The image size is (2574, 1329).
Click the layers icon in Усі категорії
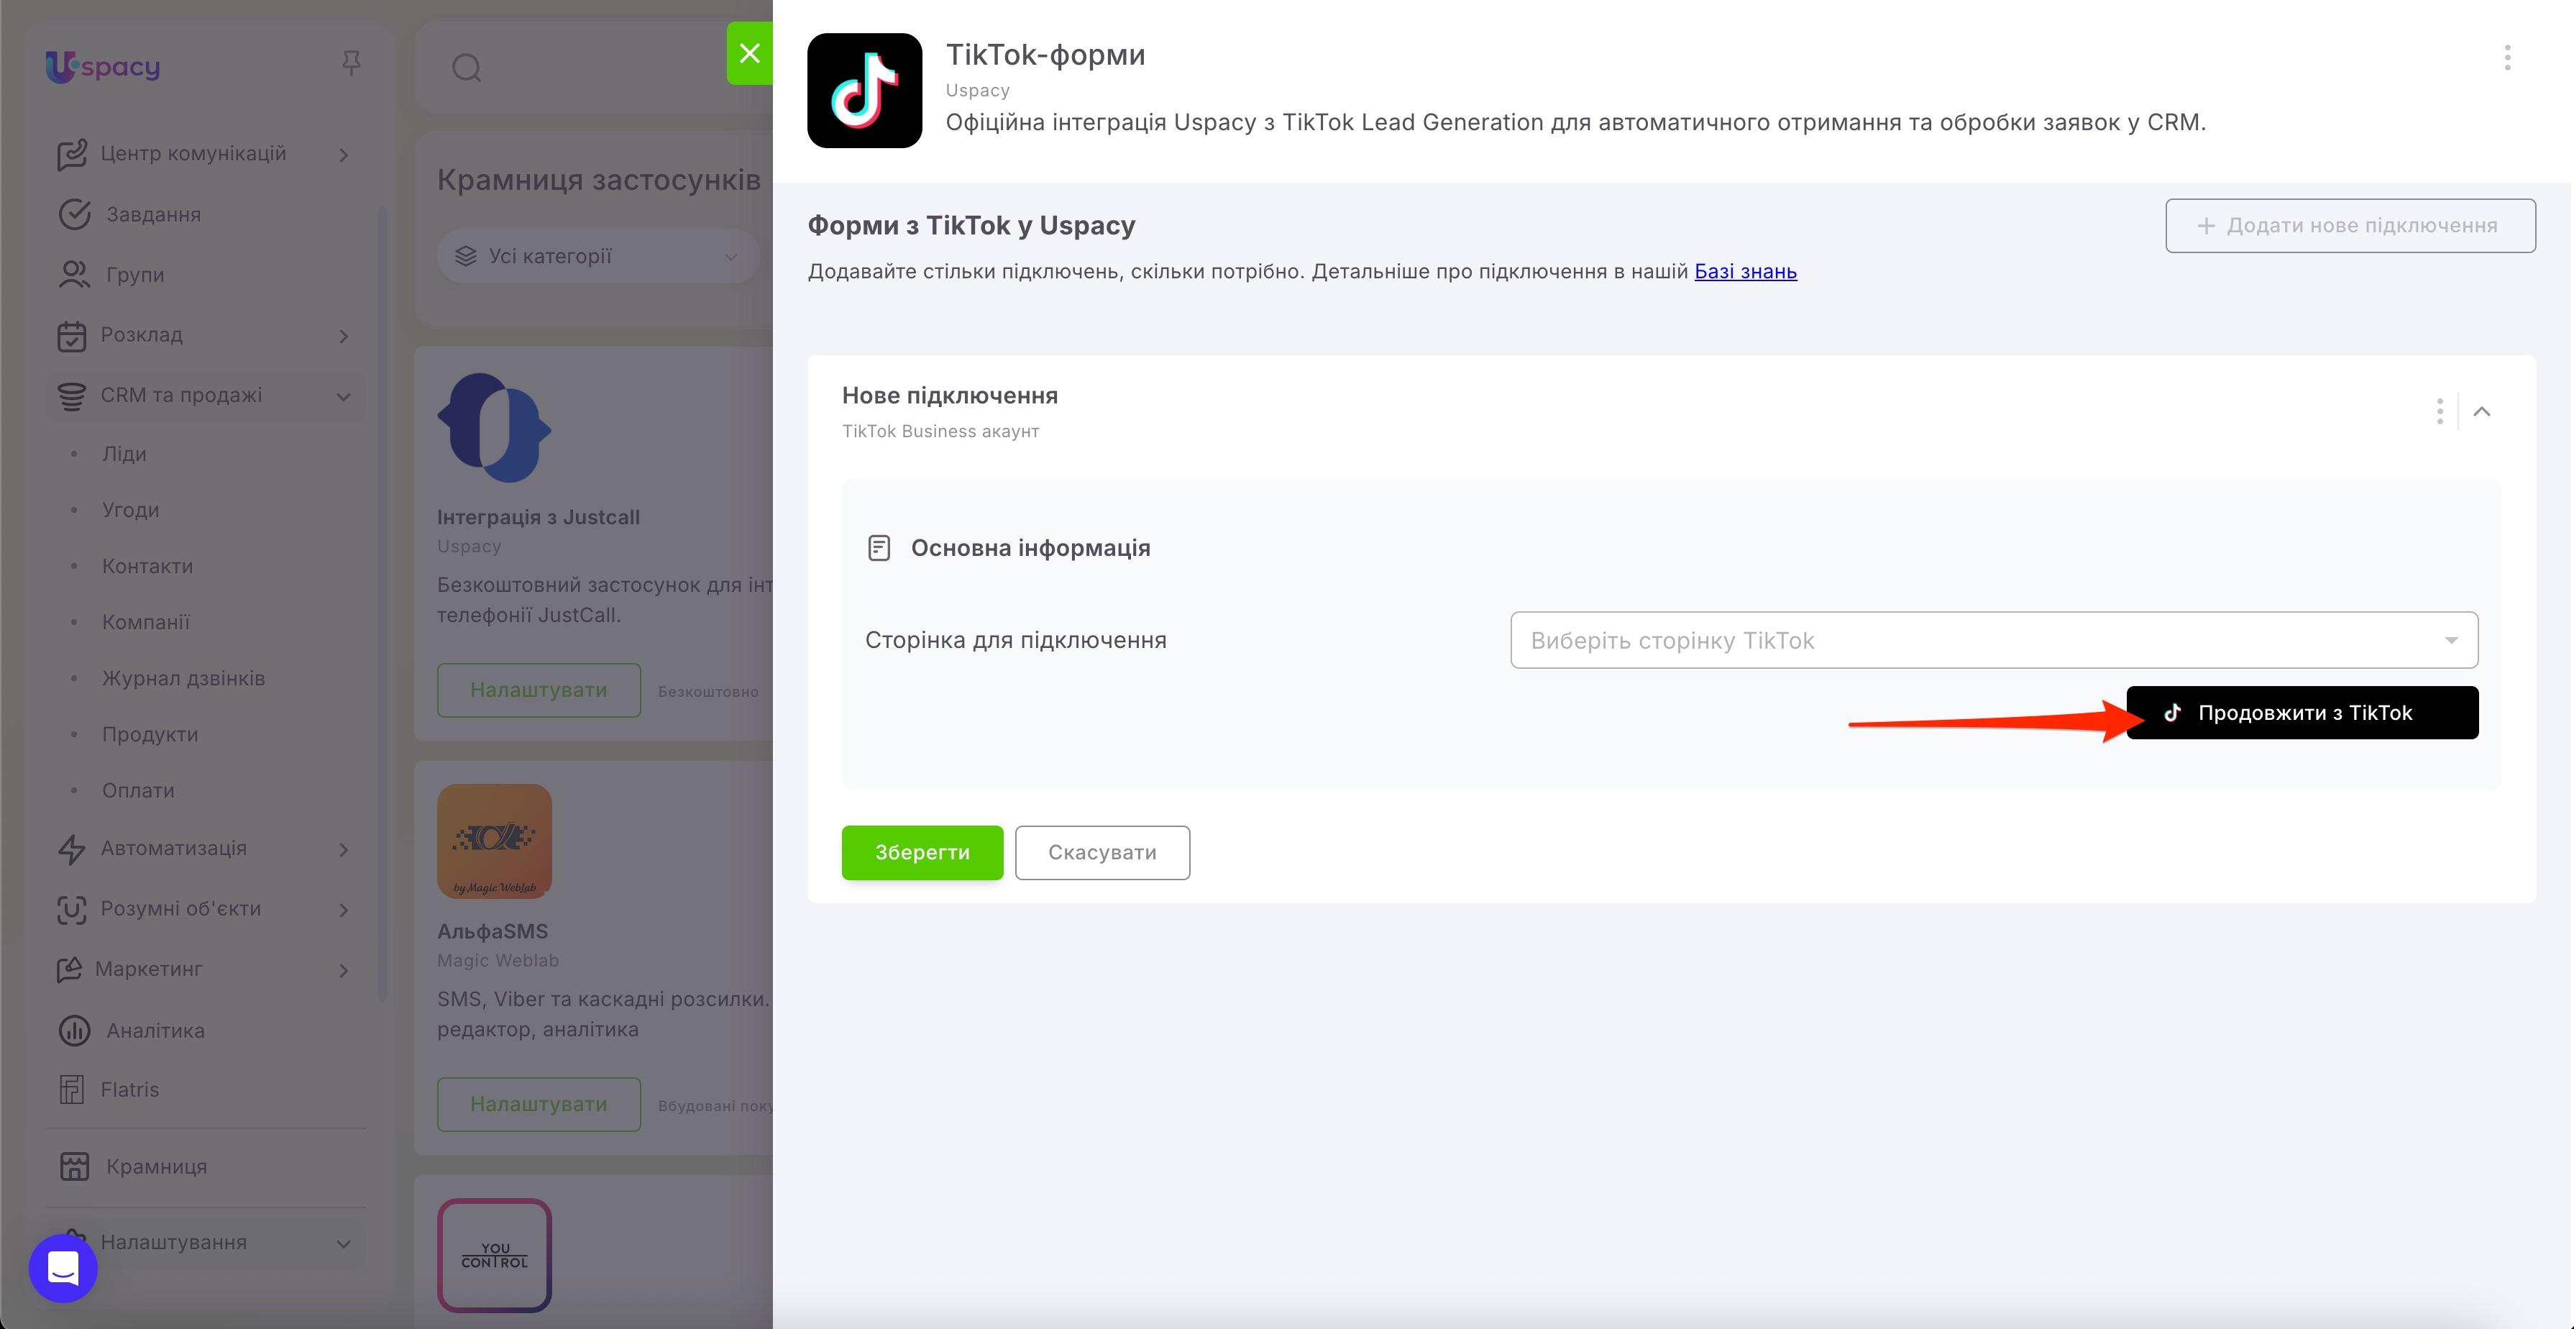(466, 257)
